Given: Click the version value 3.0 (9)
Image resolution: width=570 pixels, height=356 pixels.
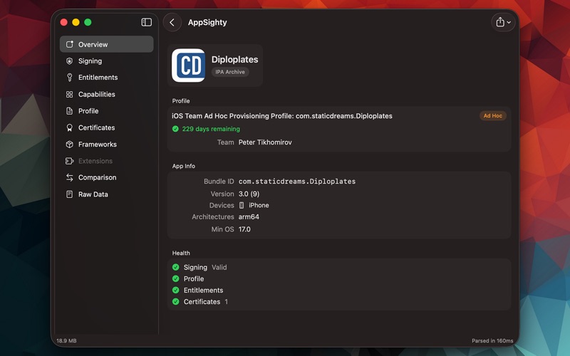Looking at the screenshot, I should (249, 194).
